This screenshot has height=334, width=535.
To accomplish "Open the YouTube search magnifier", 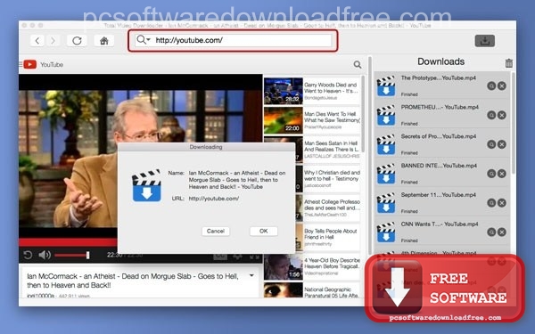I will point(358,64).
